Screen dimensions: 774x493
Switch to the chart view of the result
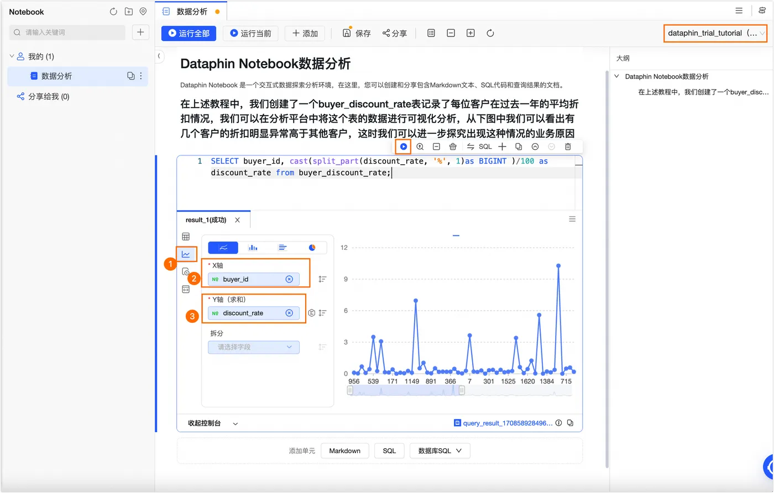[x=186, y=254]
